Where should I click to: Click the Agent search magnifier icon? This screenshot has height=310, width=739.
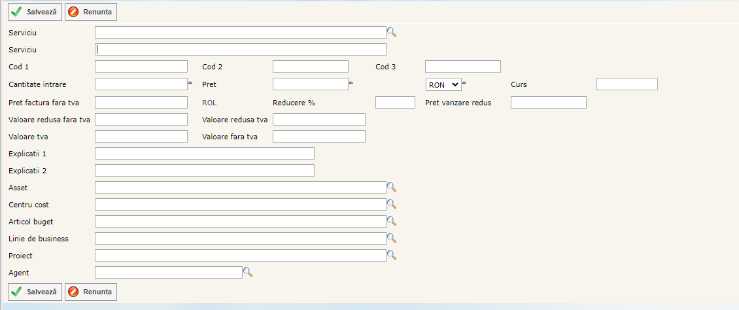point(248,272)
